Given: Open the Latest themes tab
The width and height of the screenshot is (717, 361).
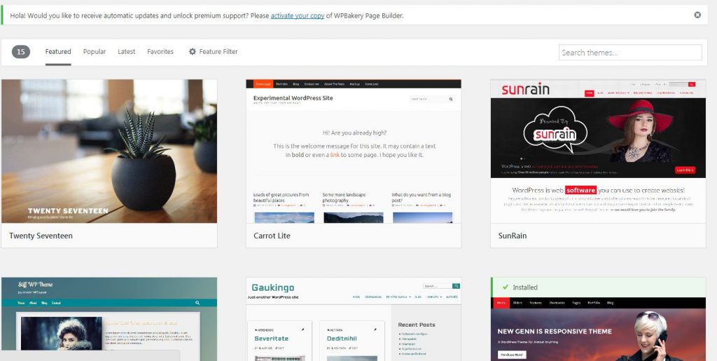Looking at the screenshot, I should click(x=126, y=52).
